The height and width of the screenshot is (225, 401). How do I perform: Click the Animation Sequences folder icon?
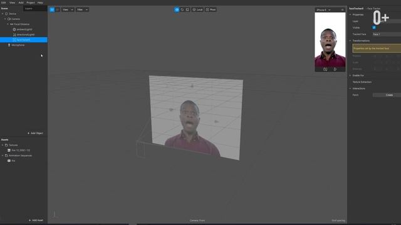[x=6, y=156]
